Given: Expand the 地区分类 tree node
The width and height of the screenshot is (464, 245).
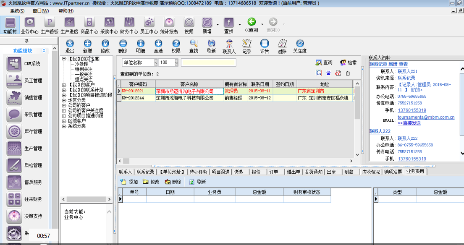Looking at the screenshot, I should (x=64, y=101).
